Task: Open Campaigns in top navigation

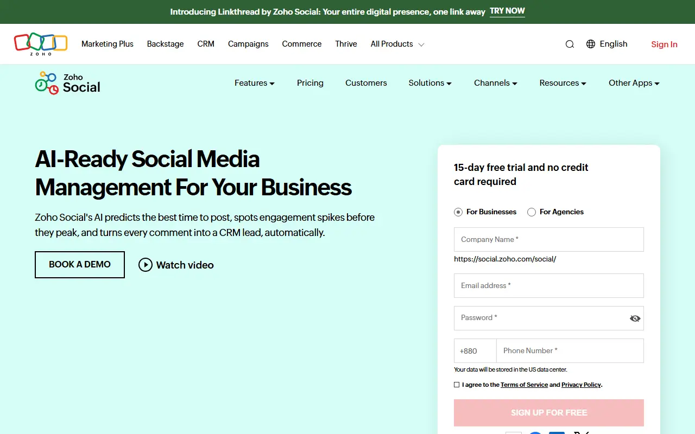Action: coord(248,44)
